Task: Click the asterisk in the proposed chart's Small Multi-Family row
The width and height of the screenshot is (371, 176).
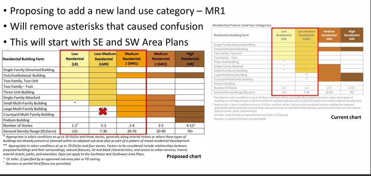Action: click(x=75, y=103)
